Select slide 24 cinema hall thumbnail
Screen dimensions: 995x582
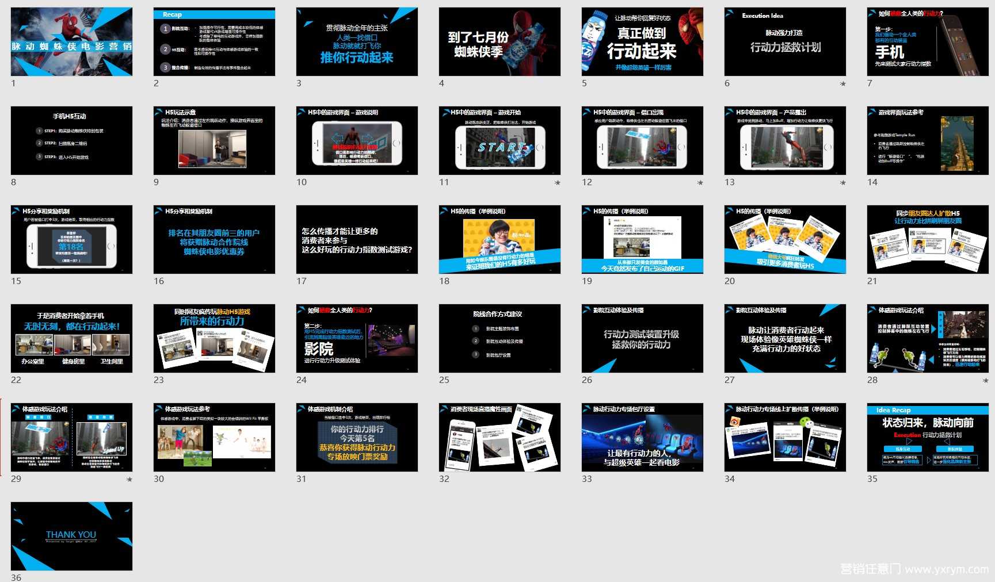(x=357, y=338)
